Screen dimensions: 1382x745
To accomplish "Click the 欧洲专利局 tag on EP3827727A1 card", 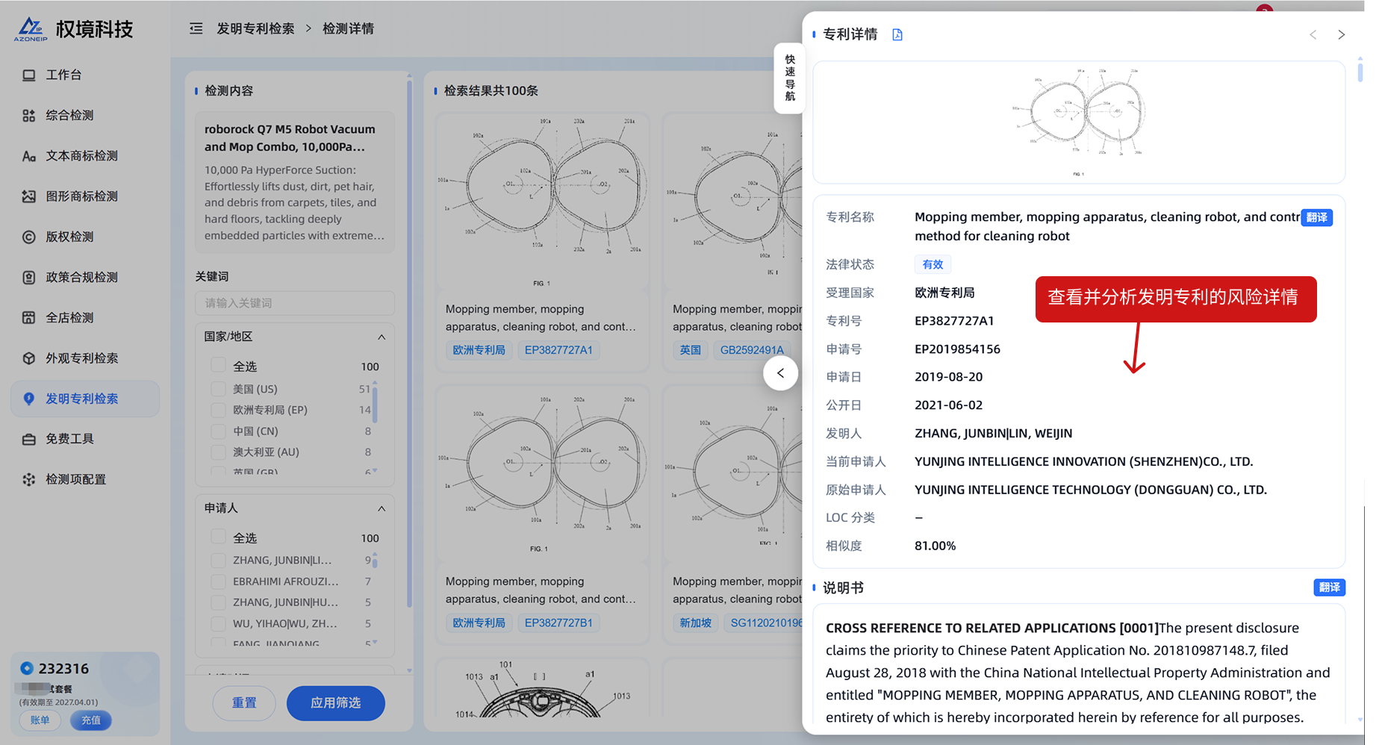I will tap(479, 350).
